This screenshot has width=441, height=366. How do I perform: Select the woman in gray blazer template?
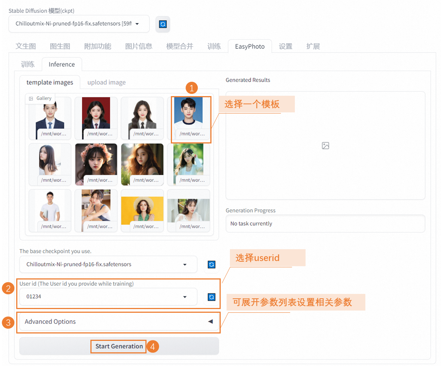click(x=142, y=118)
